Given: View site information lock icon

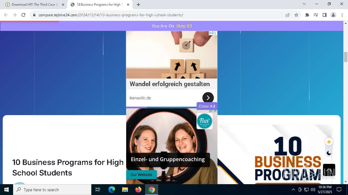Looking at the screenshot, I should 34,15.
